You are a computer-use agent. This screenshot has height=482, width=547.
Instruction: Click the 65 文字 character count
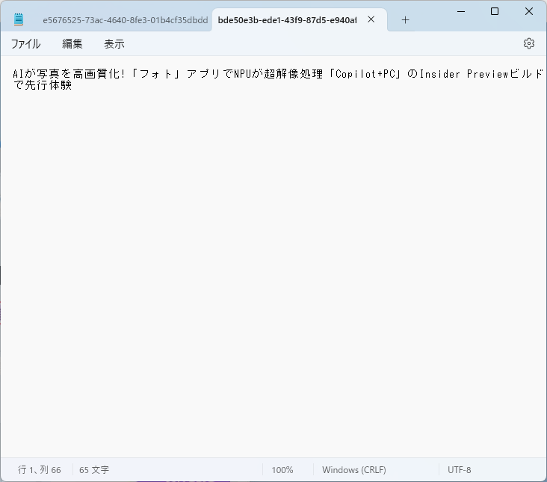tap(94, 470)
